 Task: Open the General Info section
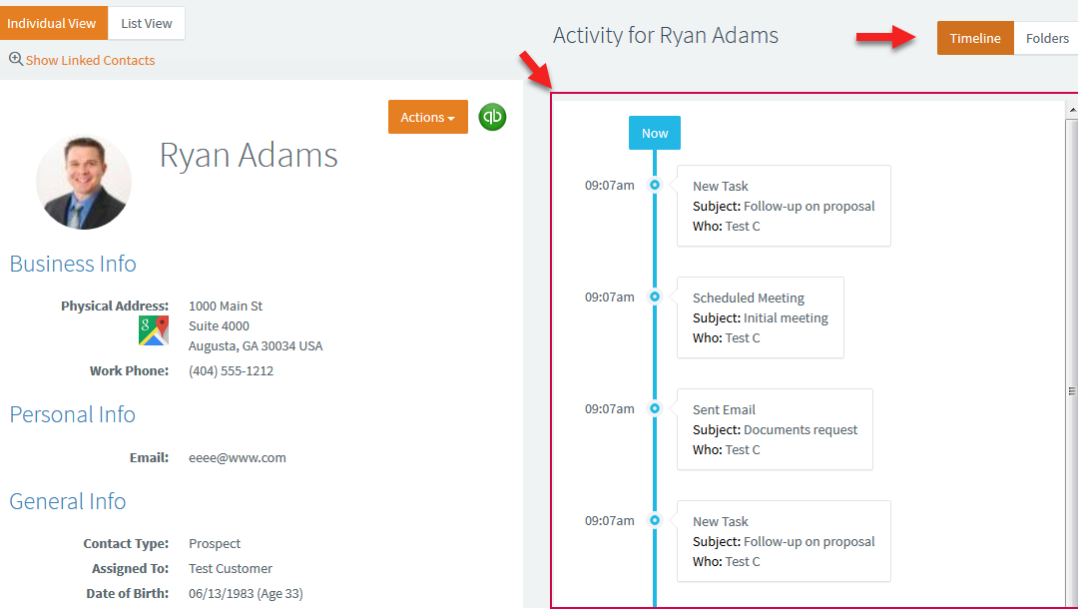click(67, 501)
